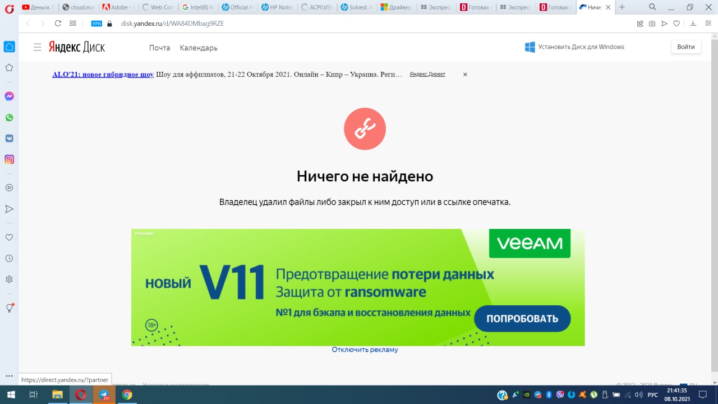Open the ALO'21 ad headline link
Viewport: 718px width, 404px height.
coord(103,74)
